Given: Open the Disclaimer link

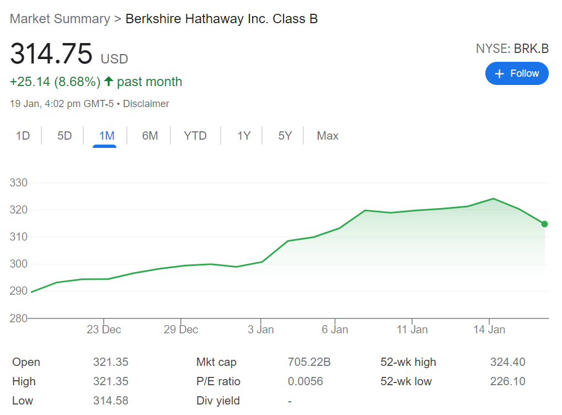Looking at the screenshot, I should (146, 104).
